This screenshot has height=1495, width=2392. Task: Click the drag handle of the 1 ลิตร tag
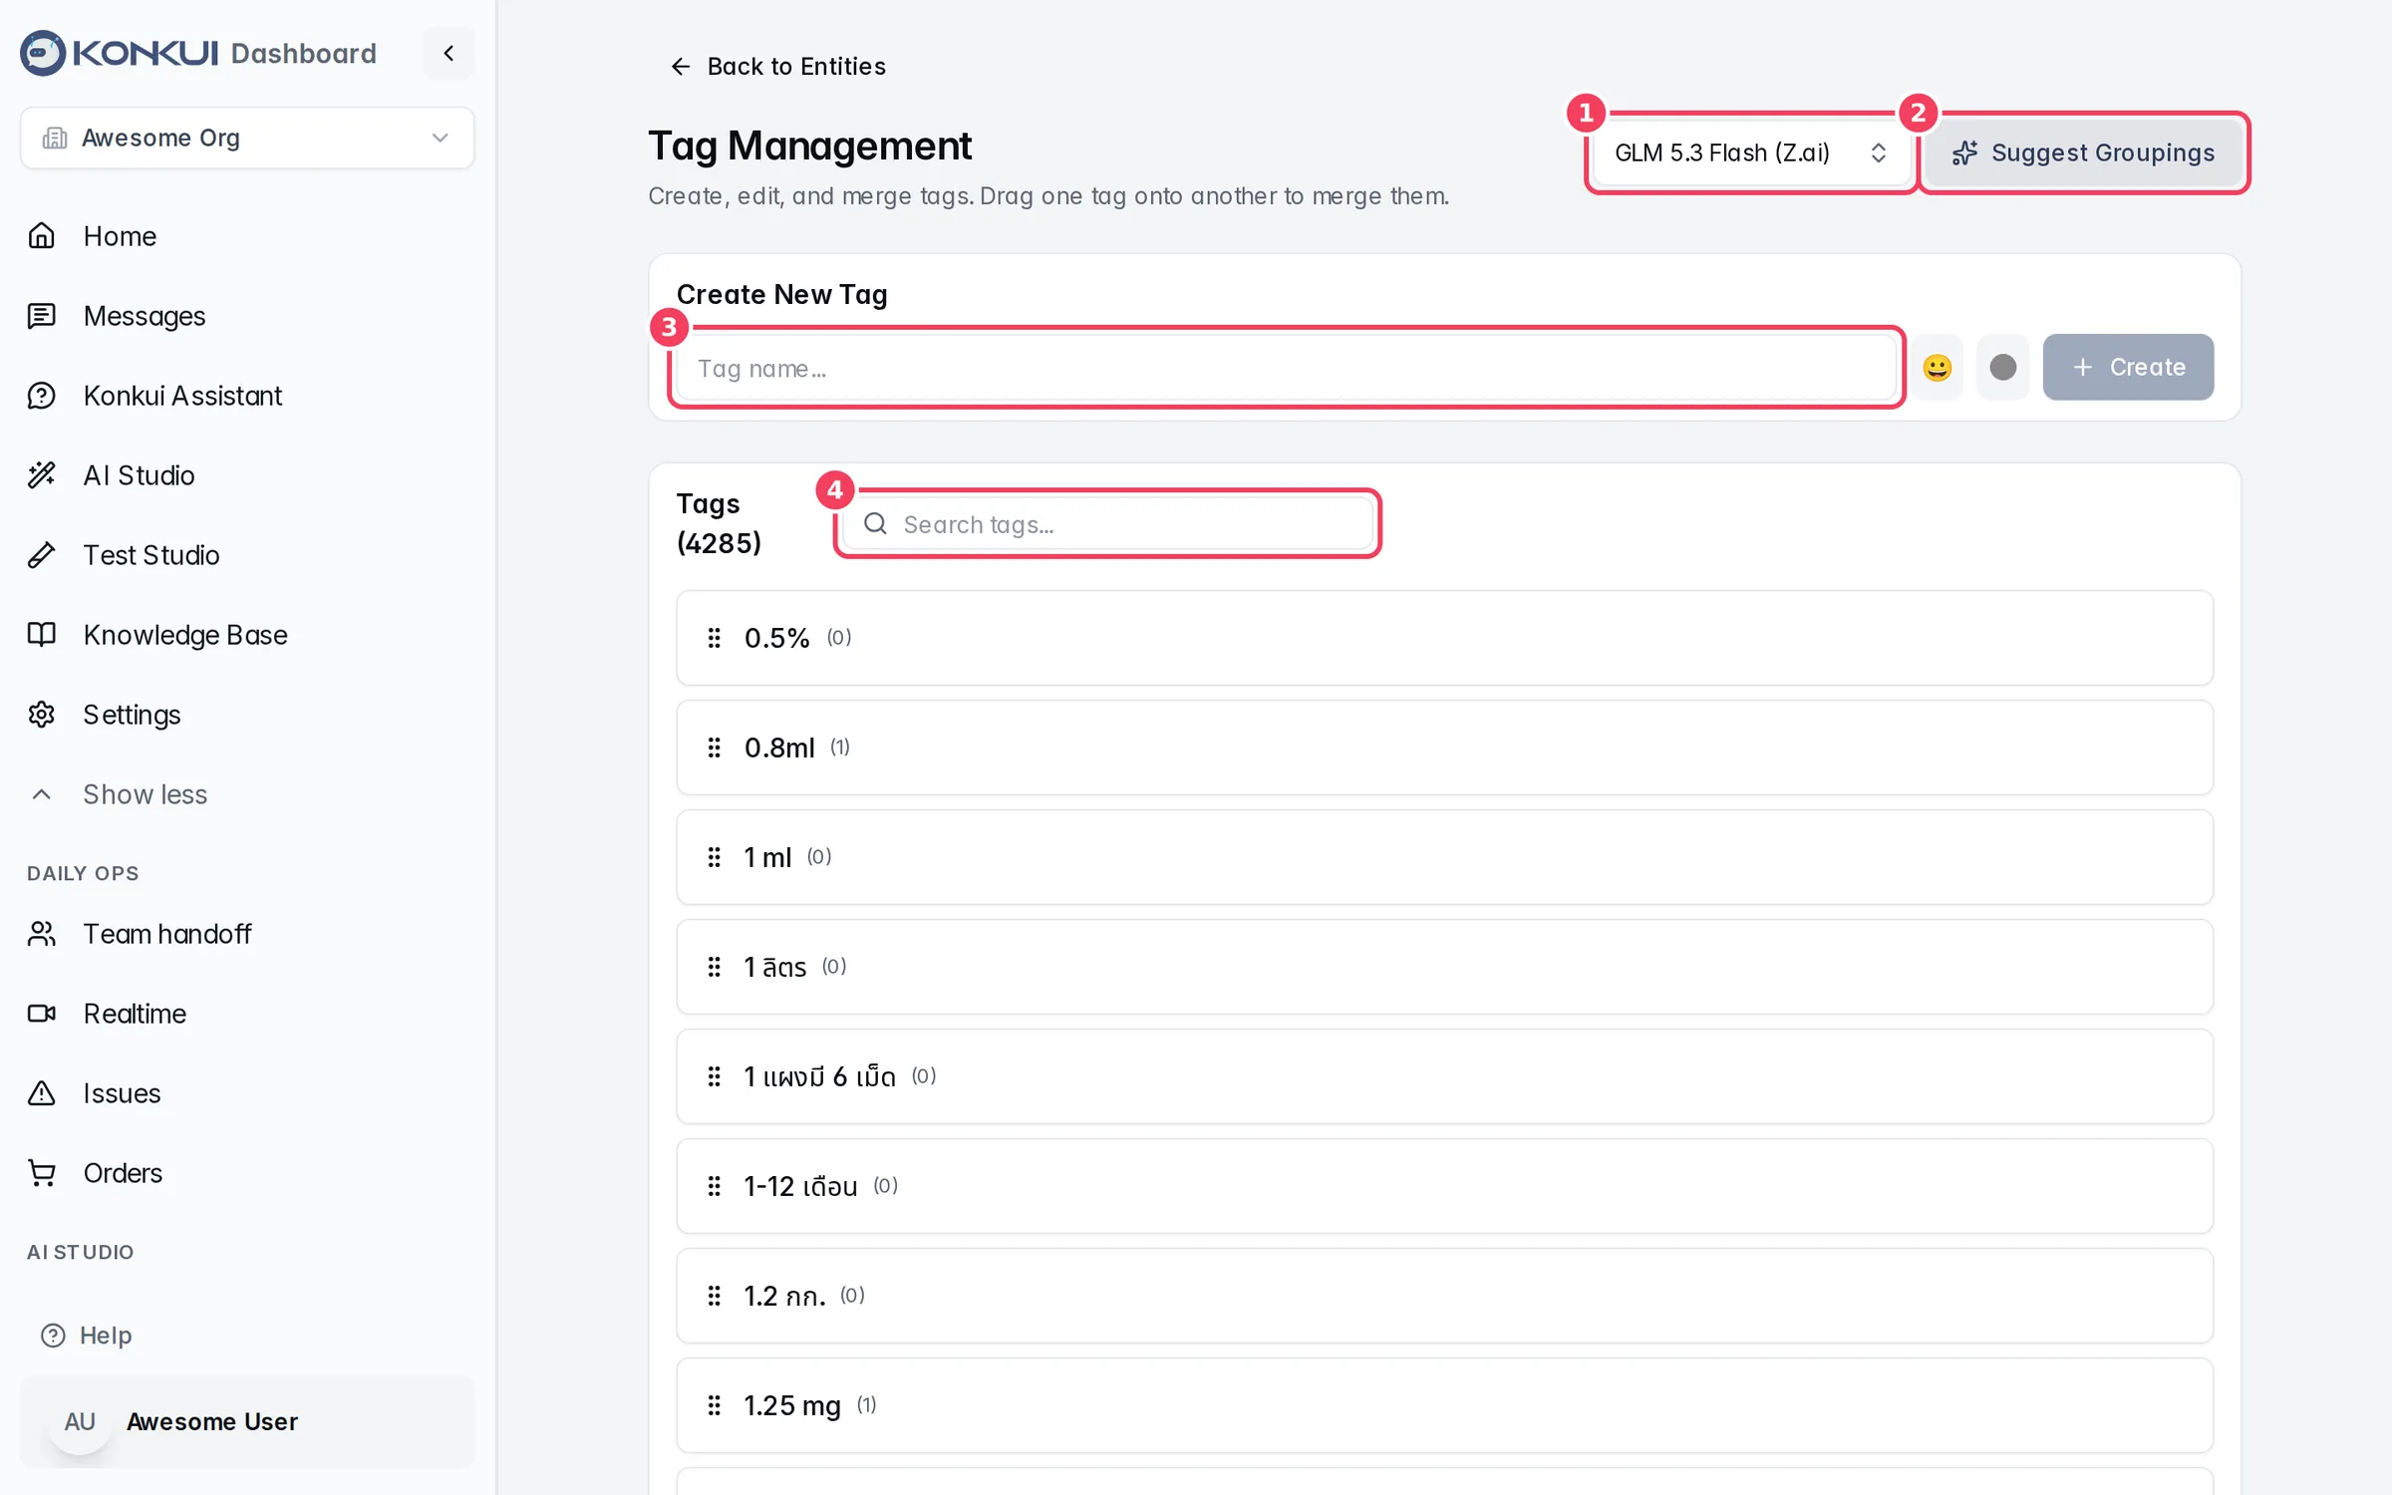pos(714,967)
